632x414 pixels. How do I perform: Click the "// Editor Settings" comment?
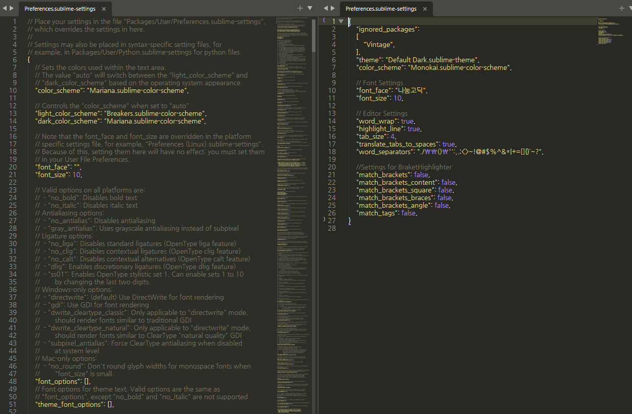pyautogui.click(x=382, y=113)
